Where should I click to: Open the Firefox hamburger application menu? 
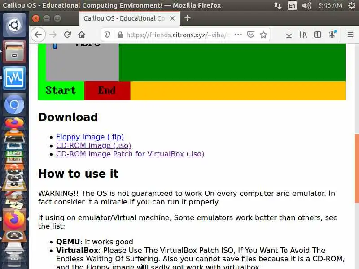(350, 35)
